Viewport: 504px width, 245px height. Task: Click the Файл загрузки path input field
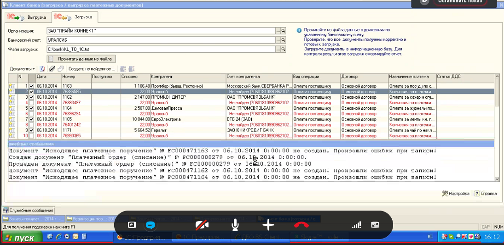point(161,49)
